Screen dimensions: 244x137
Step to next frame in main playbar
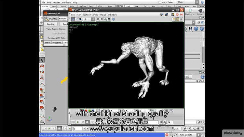click(69, 129)
